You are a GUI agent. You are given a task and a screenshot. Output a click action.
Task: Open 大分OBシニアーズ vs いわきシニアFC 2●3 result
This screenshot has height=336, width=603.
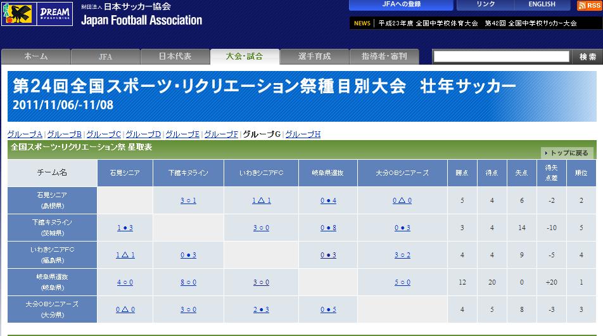click(261, 309)
